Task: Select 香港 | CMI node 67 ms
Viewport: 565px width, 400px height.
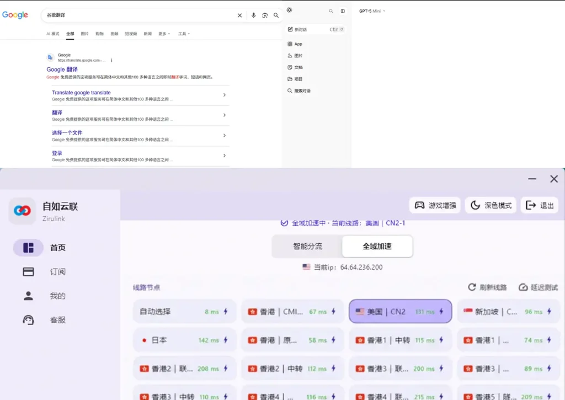Action: [x=292, y=311]
